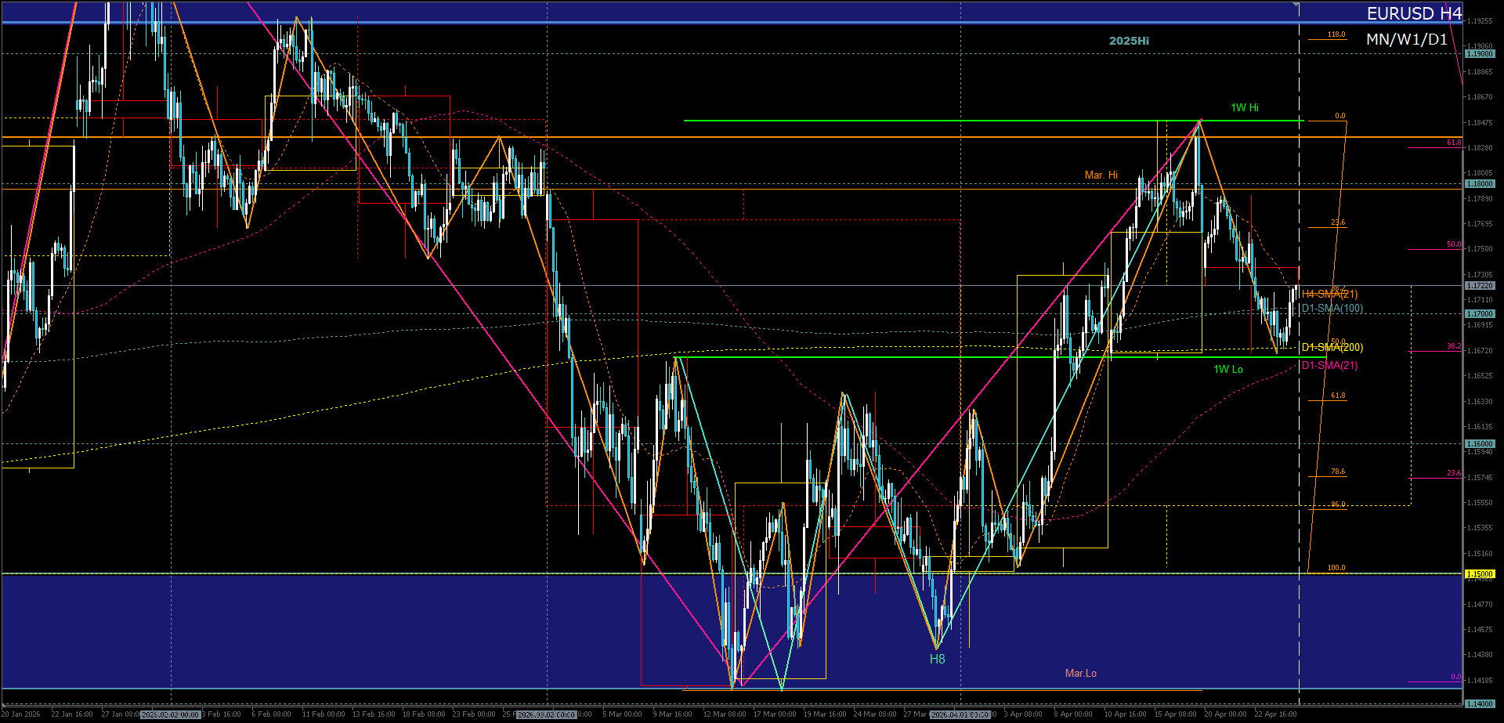
Task: Select the EURUSD H4 chart title label
Action: [1413, 13]
